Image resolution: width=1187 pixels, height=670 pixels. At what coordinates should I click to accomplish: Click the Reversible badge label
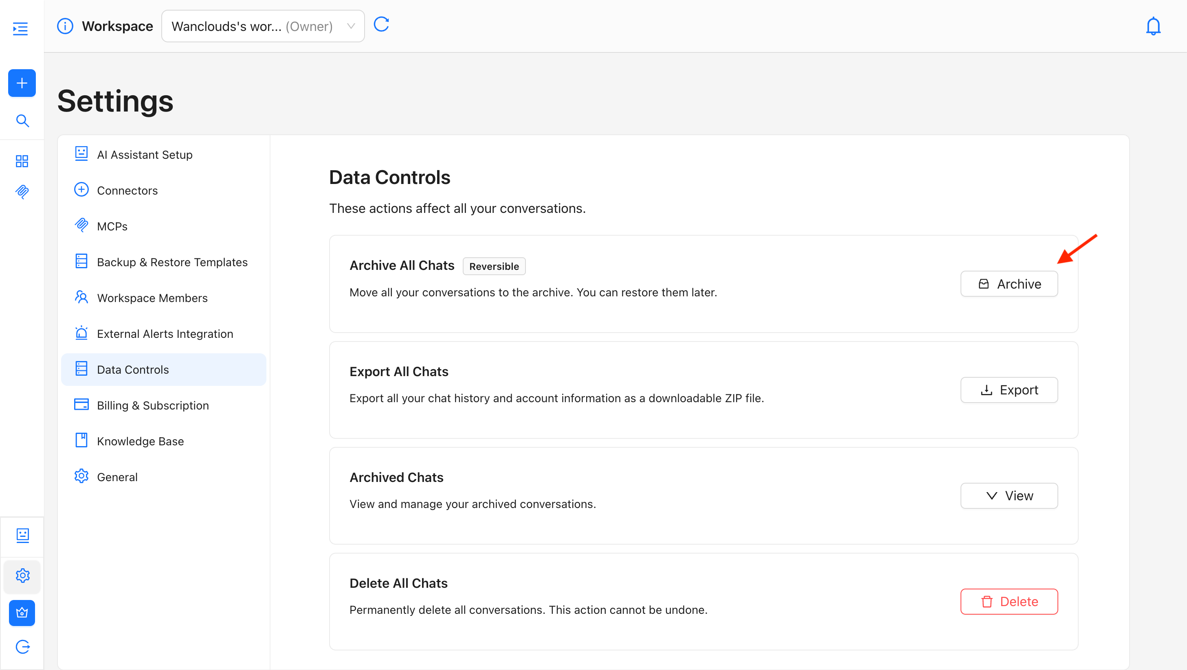tap(494, 266)
